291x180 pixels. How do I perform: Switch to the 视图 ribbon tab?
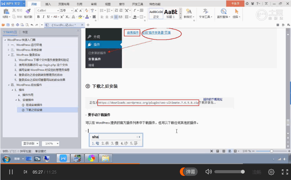pyautogui.click(x=108, y=4)
